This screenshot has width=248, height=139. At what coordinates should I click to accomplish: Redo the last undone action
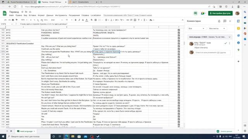click(x=9, y=20)
